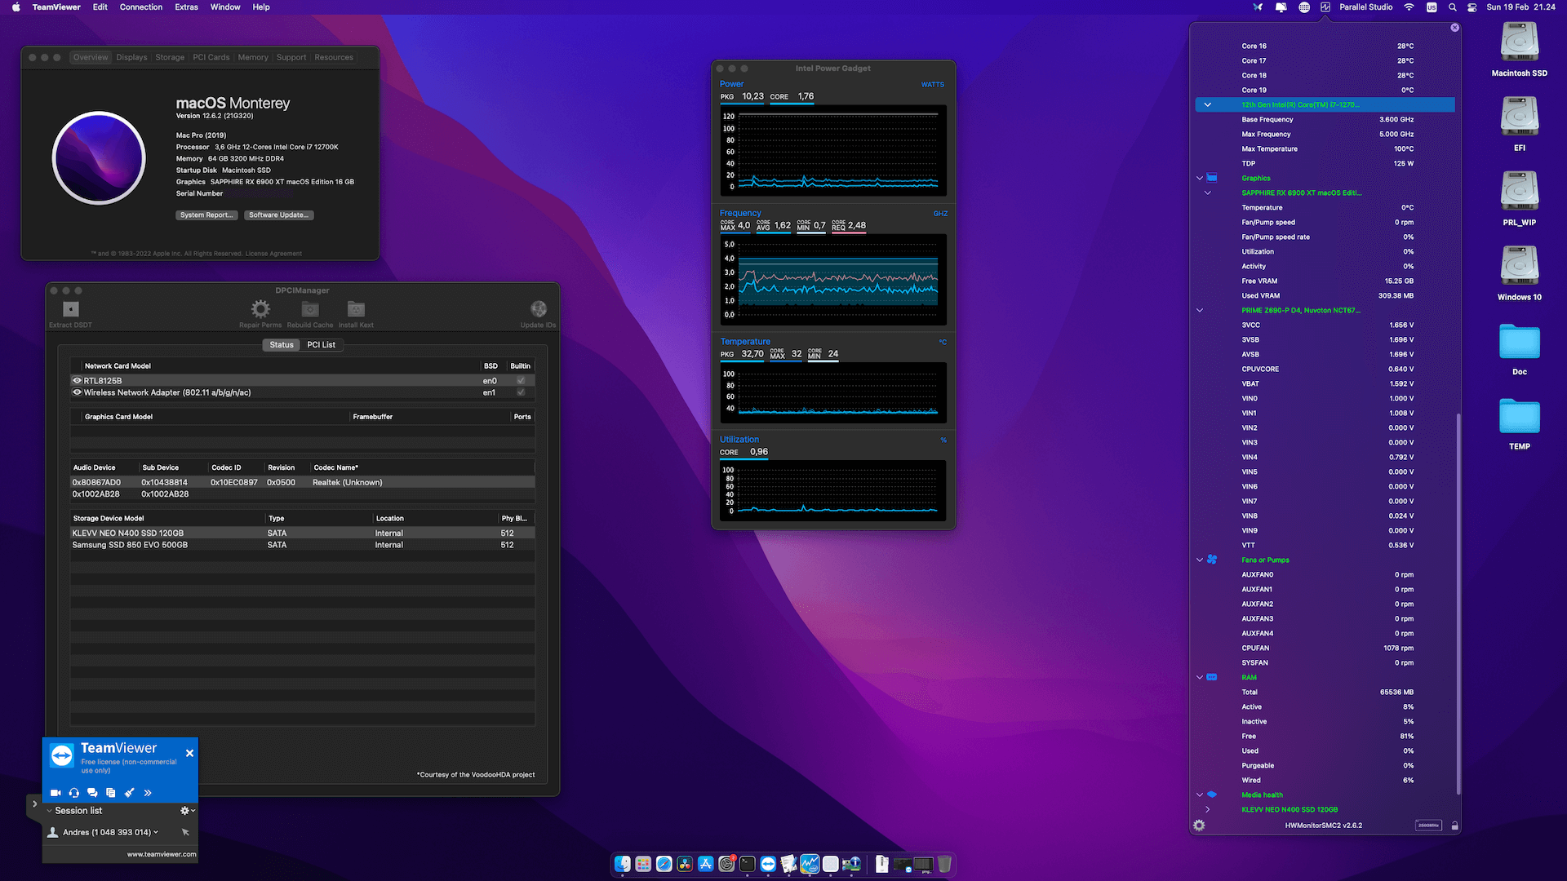Click TeamViewer file box icon

click(x=111, y=793)
